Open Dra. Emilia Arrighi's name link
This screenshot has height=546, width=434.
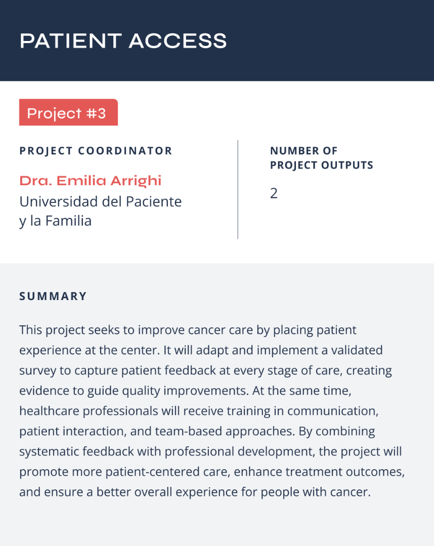(91, 181)
